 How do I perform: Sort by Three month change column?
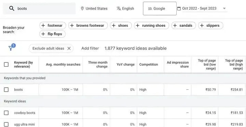[98, 64]
